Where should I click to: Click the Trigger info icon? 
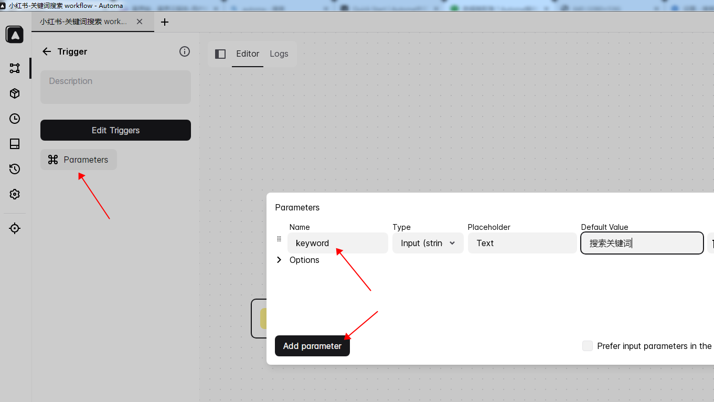(x=185, y=51)
